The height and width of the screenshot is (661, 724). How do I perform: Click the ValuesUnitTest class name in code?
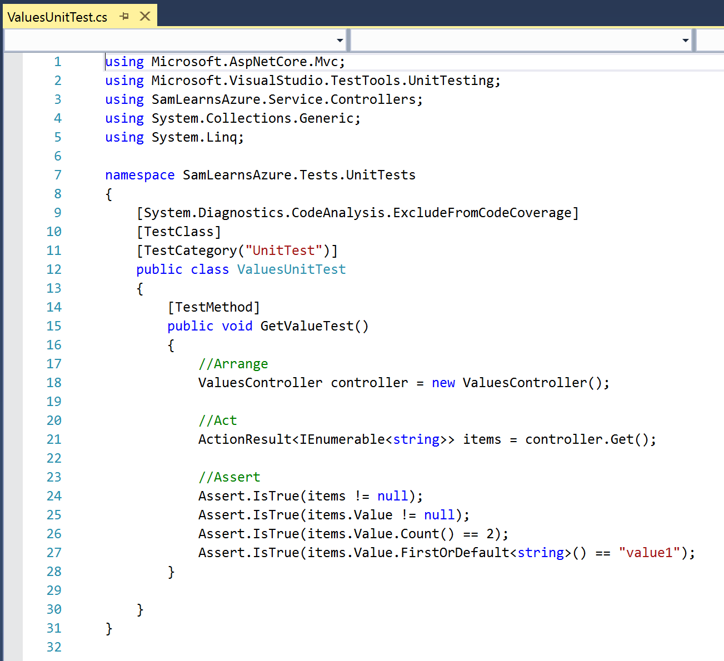coord(291,269)
